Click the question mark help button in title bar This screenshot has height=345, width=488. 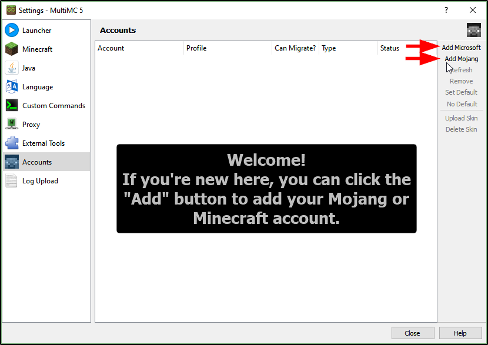(446, 10)
